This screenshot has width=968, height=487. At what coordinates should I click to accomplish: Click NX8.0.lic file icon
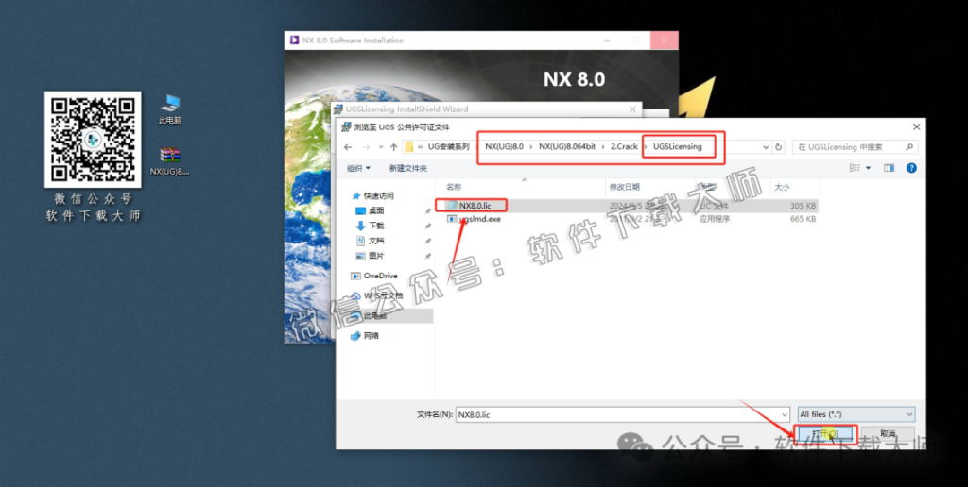pyautogui.click(x=452, y=205)
